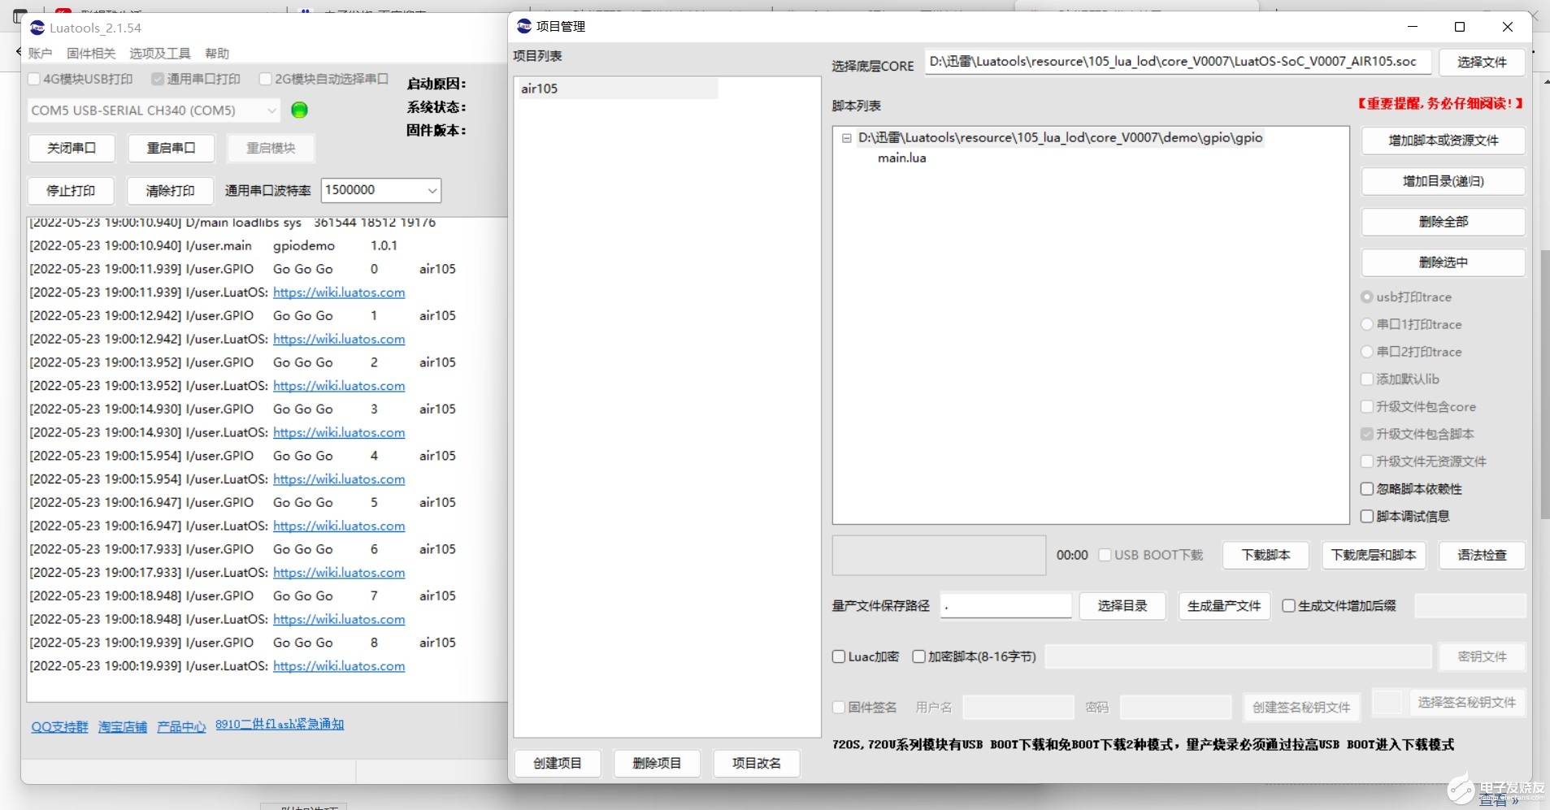Click the download progress bar area
The image size is (1550, 810).
click(939, 555)
